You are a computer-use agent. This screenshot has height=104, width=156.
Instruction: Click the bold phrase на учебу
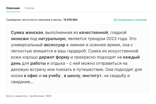coord(52,76)
